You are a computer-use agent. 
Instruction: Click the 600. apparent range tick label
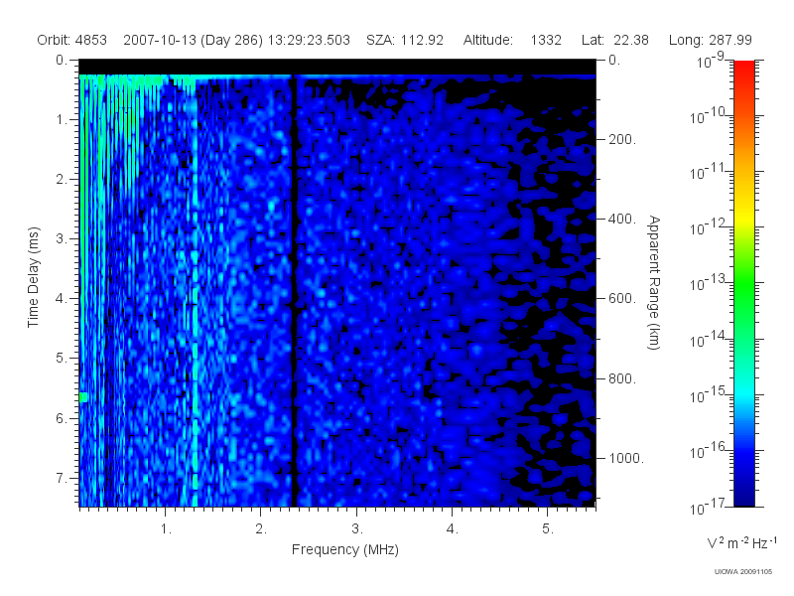tap(622, 299)
